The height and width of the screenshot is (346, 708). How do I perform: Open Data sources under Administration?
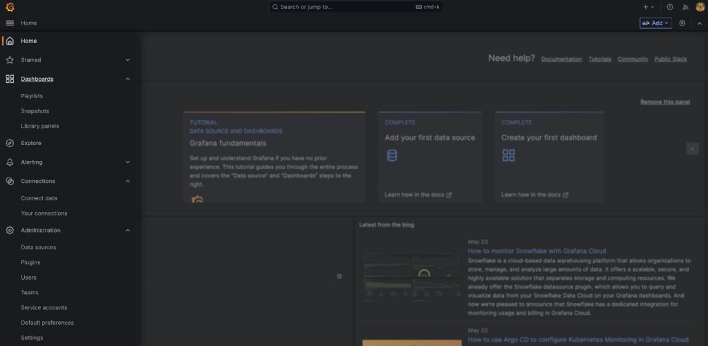click(39, 247)
